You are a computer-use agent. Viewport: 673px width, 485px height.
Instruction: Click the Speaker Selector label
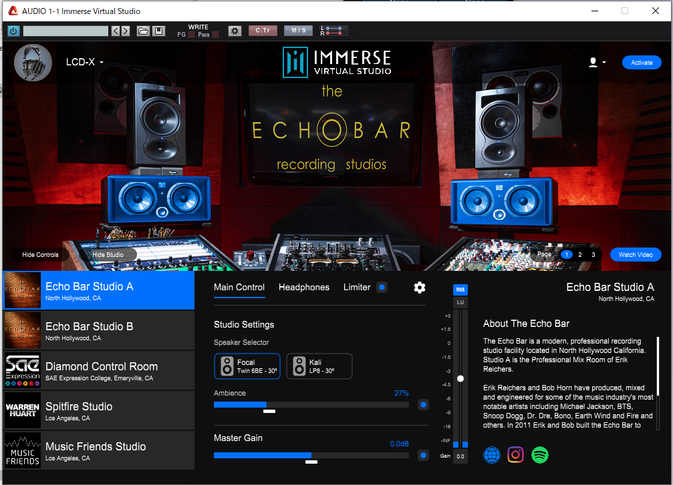point(241,342)
